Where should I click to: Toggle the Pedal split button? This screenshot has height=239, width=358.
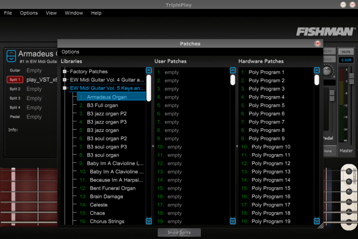(x=15, y=117)
